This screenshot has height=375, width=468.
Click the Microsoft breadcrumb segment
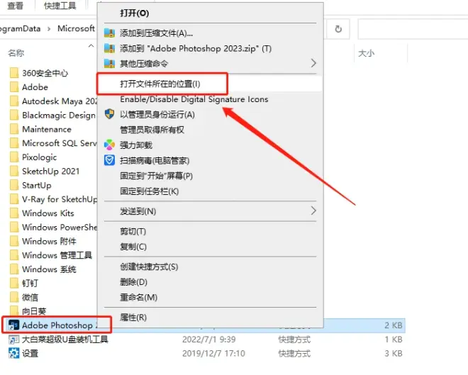[x=76, y=28]
